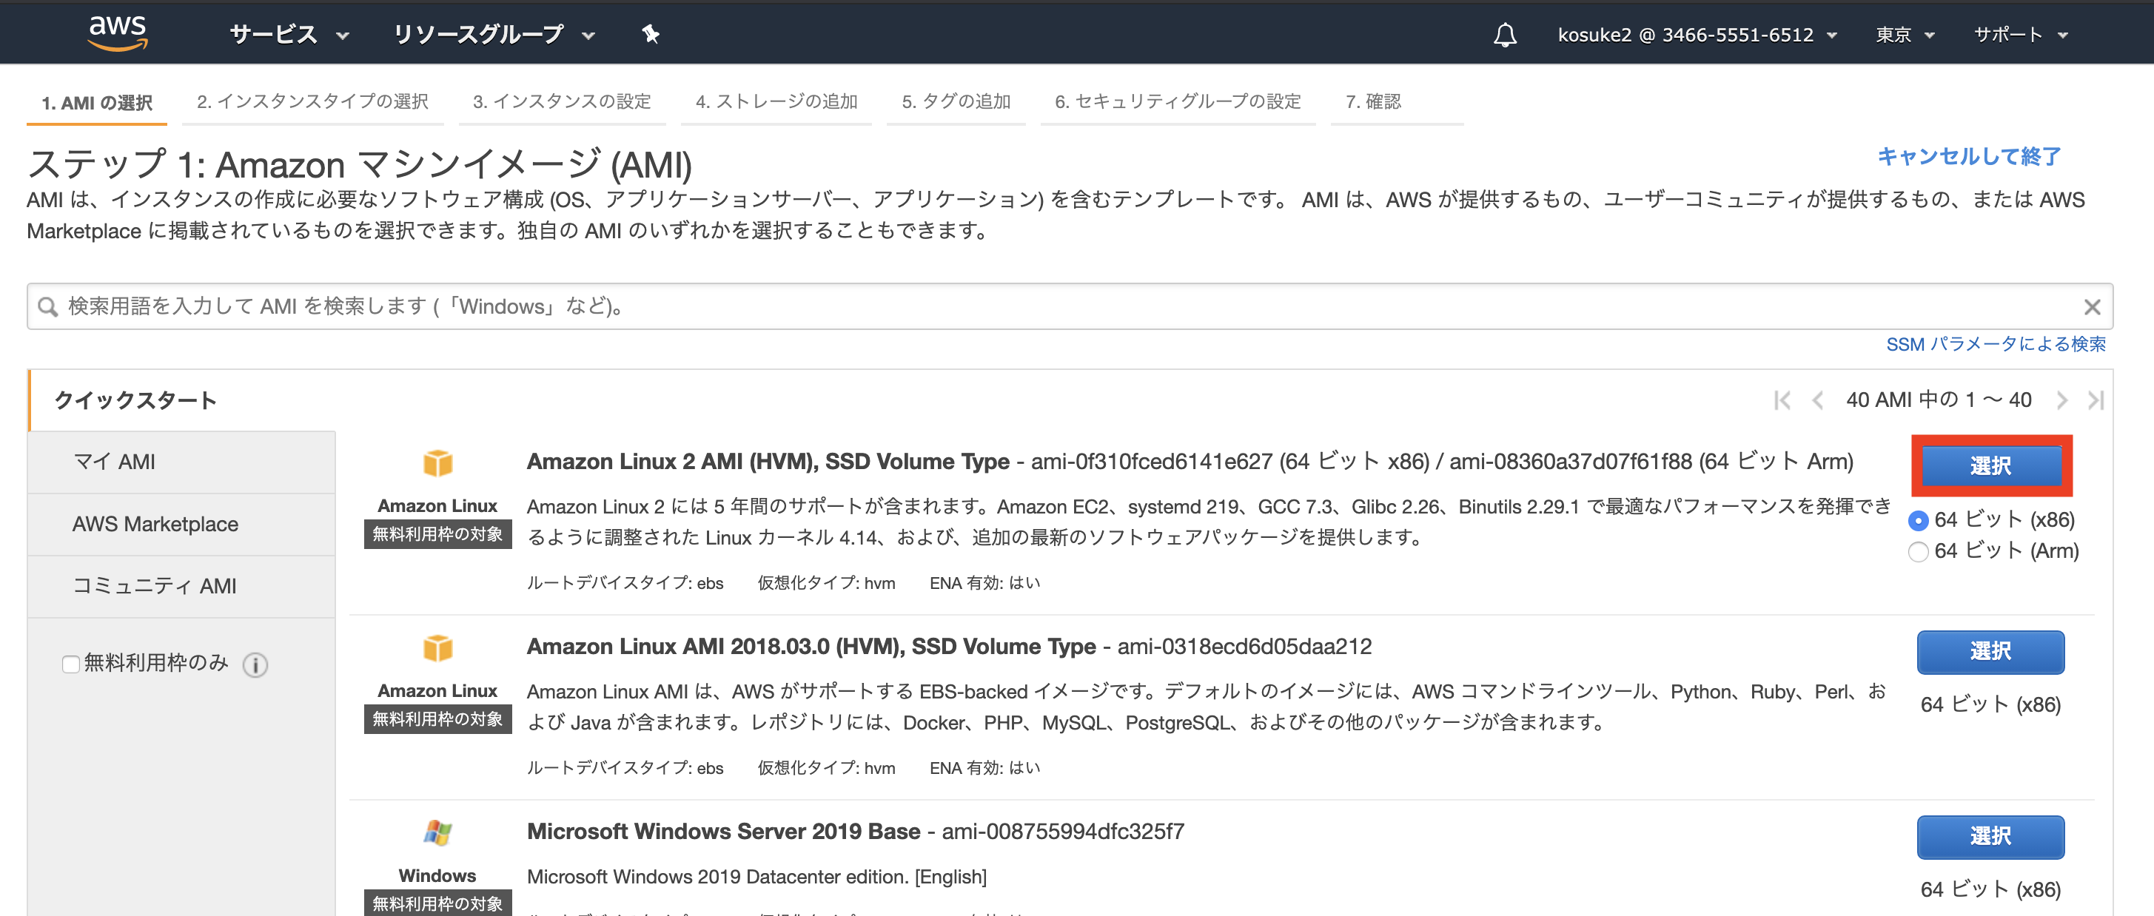This screenshot has height=916, width=2154.
Task: Expand the リソースグループ menu
Action: tap(494, 34)
